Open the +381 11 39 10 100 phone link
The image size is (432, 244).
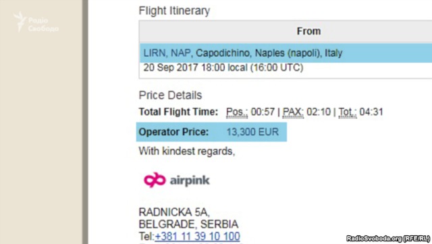(197, 237)
